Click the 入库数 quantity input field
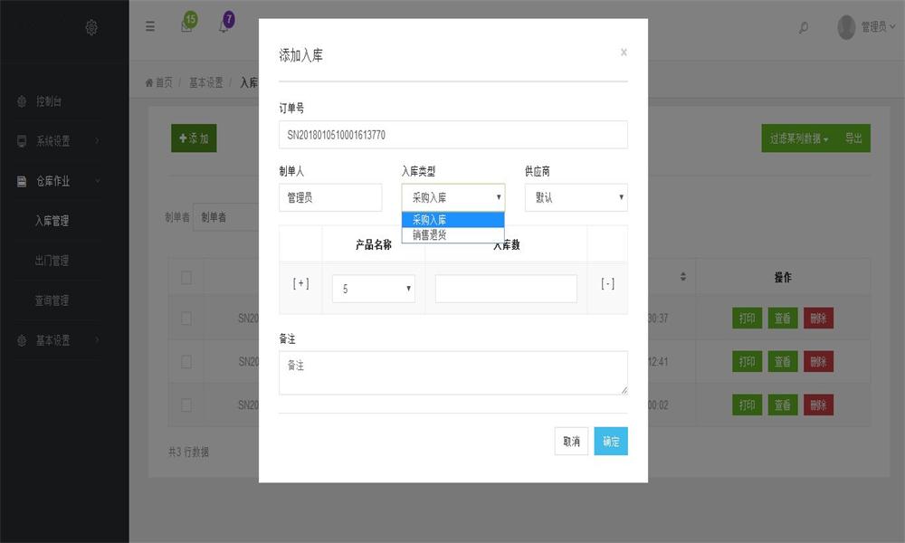This screenshot has width=905, height=543. click(506, 289)
